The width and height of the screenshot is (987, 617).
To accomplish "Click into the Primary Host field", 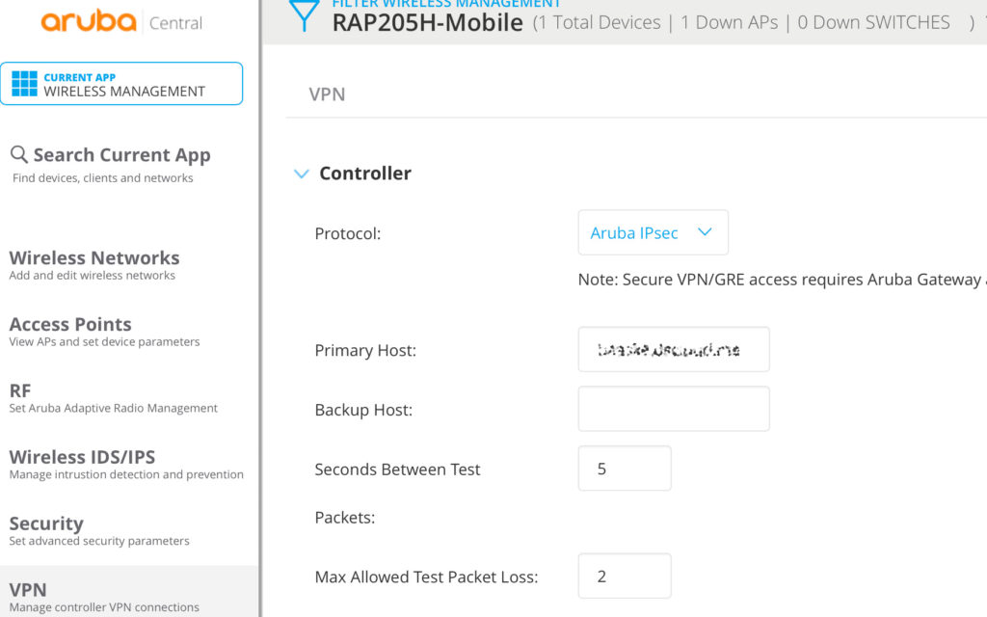I will [673, 349].
